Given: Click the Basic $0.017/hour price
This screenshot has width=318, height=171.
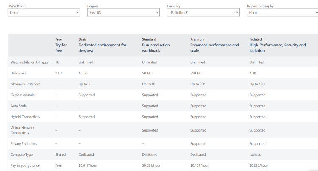Looking at the screenshot, I should click(88, 165).
